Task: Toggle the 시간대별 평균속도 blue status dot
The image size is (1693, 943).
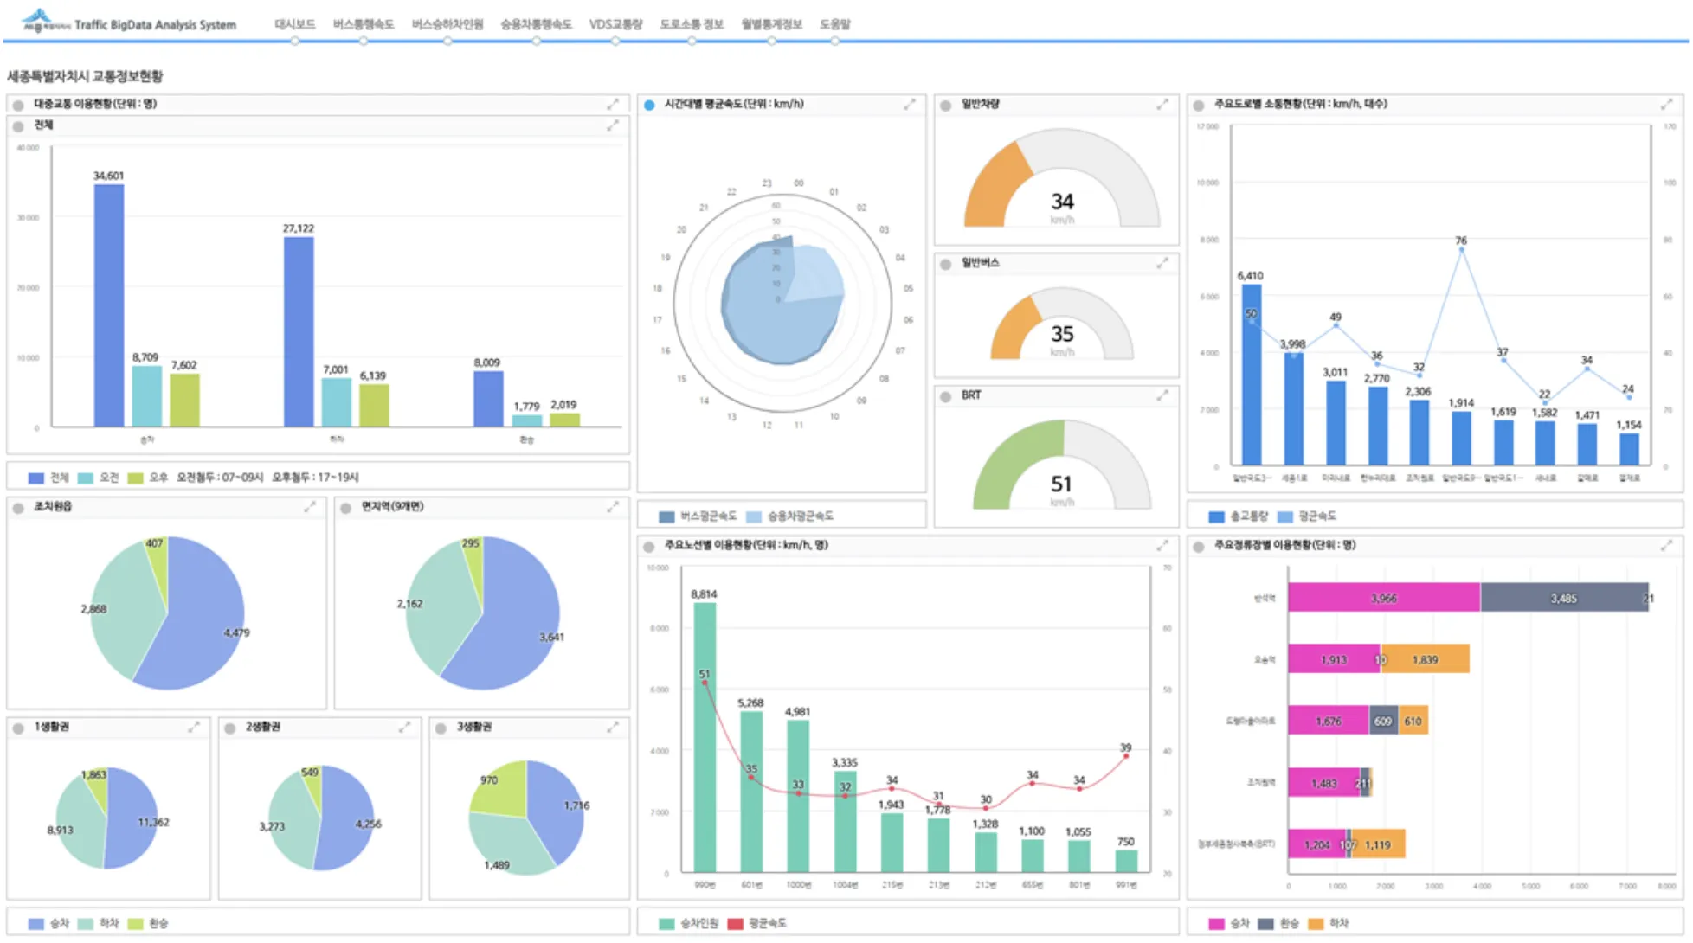Action: click(x=649, y=105)
